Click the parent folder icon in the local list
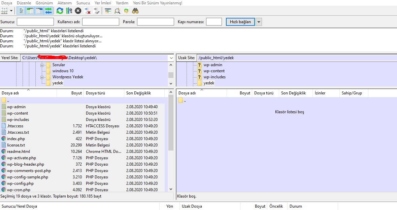The height and width of the screenshot is (210, 397). 4,100
